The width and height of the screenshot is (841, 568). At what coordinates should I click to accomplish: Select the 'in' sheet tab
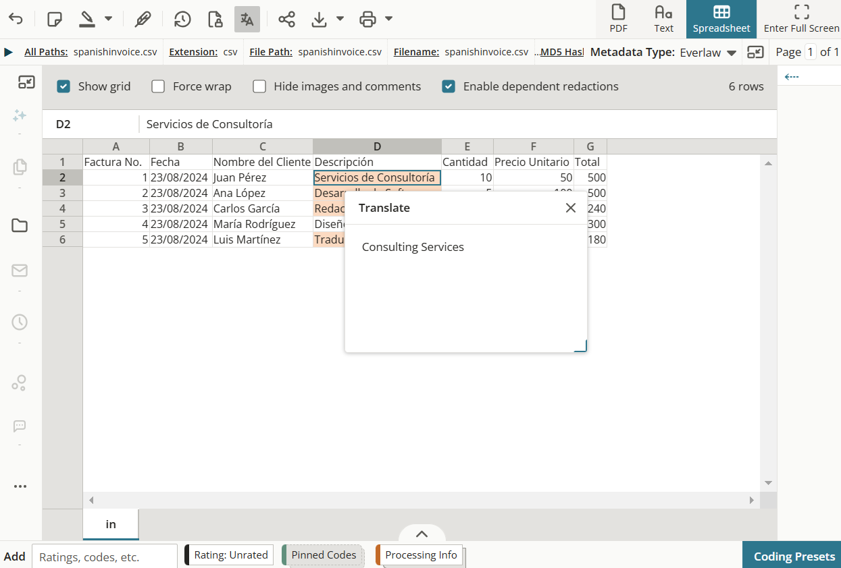point(111,525)
